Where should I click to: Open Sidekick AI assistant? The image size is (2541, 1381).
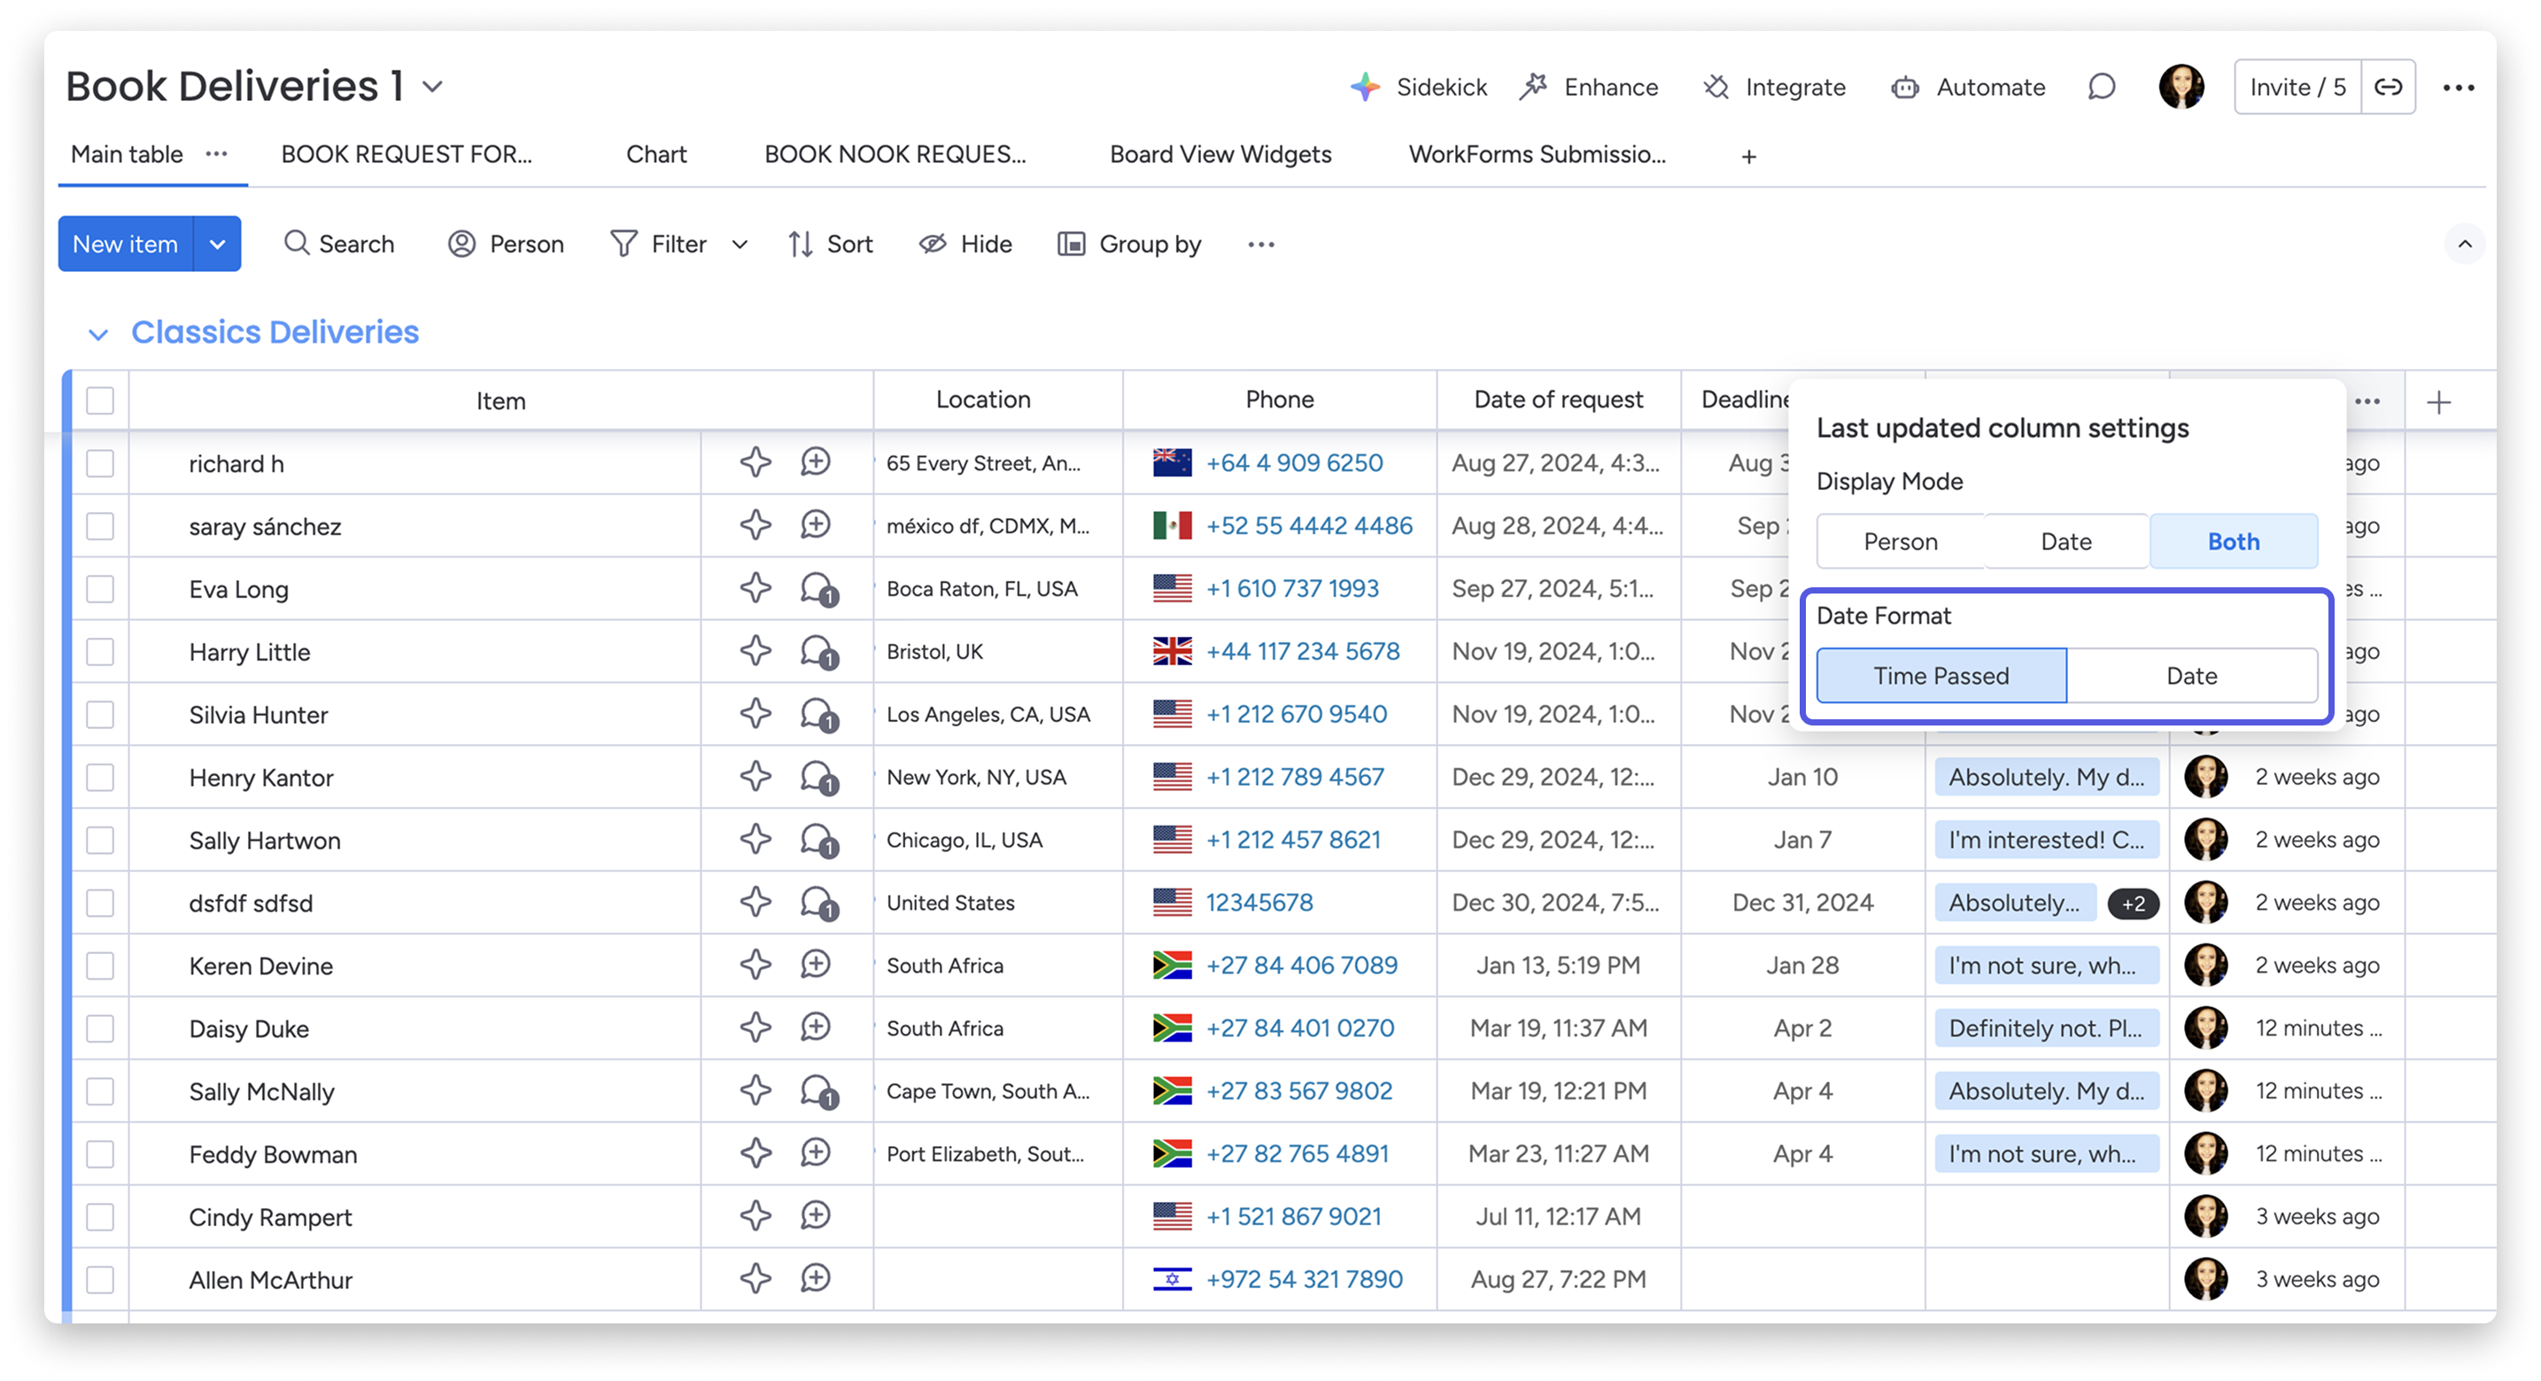coord(1419,87)
